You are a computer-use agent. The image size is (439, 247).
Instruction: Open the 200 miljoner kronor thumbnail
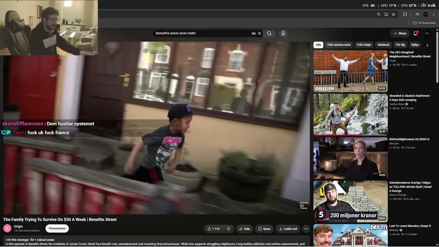[351, 201]
